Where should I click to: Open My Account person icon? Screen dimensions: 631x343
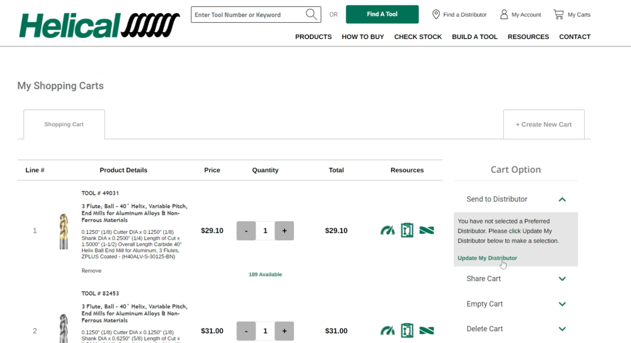pos(504,15)
